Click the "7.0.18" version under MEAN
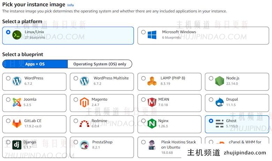 pos(163,105)
